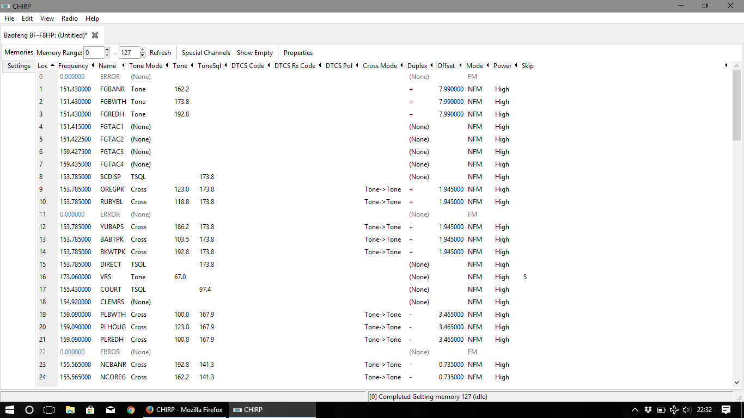Open airplane mode network icon
This screenshot has height=418, width=744.
(674, 409)
